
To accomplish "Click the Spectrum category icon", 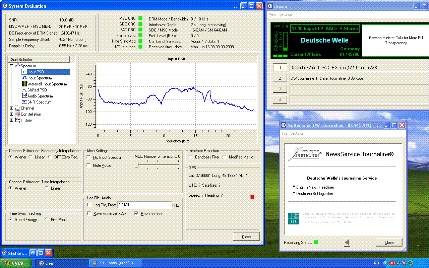I will (18, 66).
